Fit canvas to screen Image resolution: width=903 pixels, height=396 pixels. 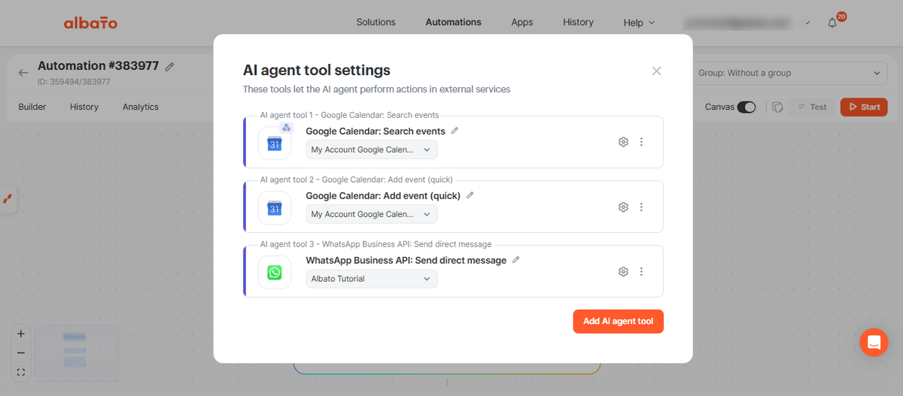click(21, 372)
